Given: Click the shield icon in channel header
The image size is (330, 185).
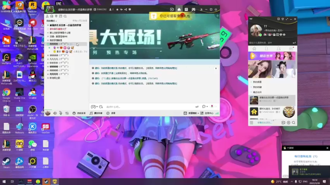Looking at the screenshot, I should (130, 9).
